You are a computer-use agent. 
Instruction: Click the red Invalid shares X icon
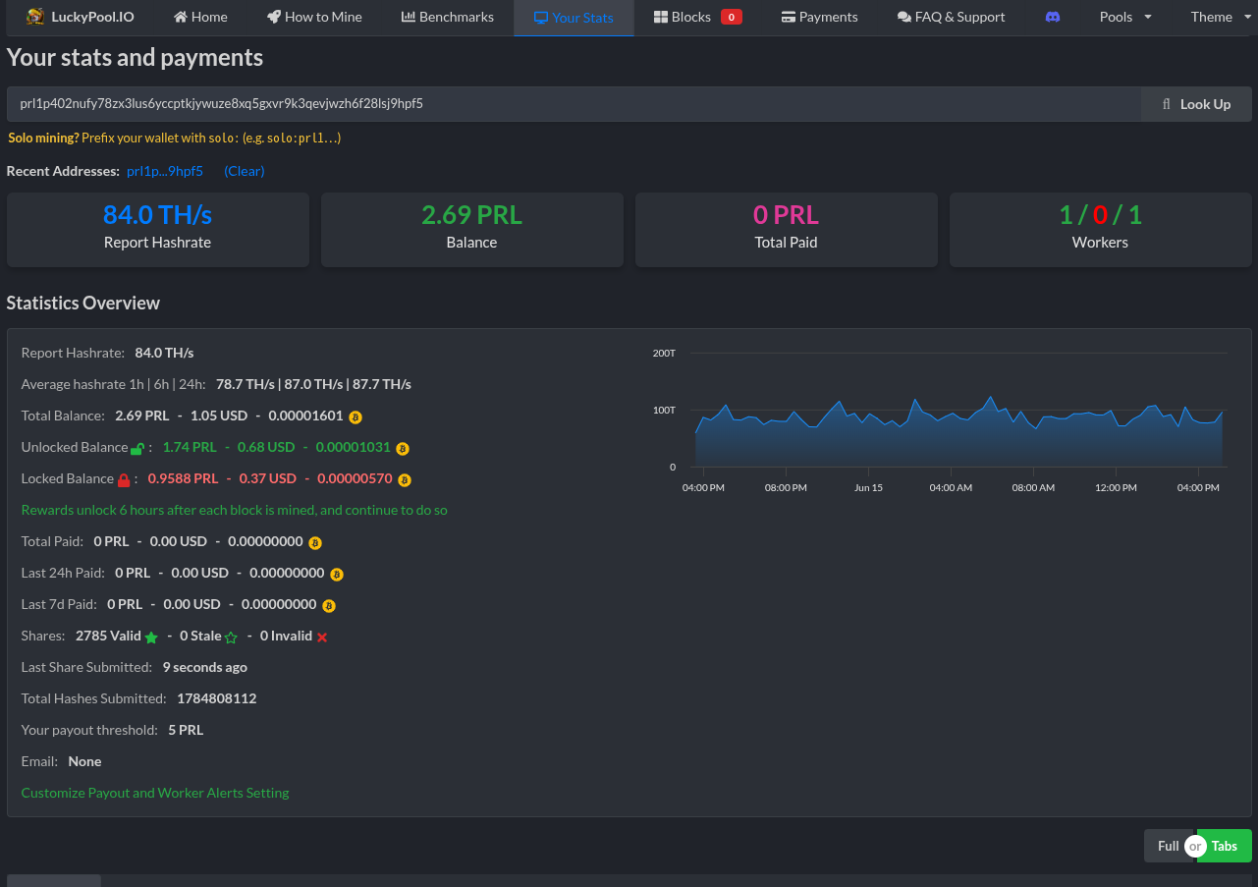(x=322, y=638)
